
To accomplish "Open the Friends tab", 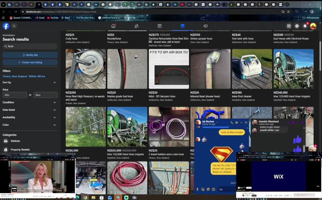I will (136, 26).
